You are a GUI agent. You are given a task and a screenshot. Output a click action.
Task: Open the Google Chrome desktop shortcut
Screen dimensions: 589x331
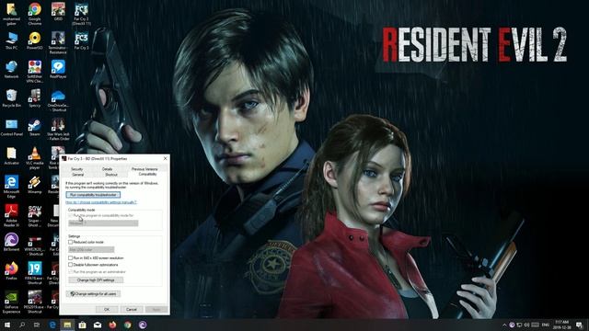(35, 14)
